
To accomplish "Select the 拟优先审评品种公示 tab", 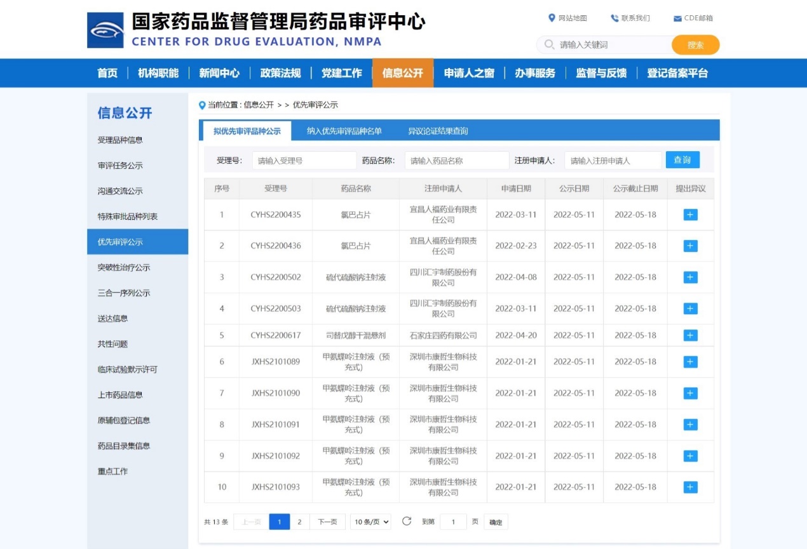I will (247, 131).
